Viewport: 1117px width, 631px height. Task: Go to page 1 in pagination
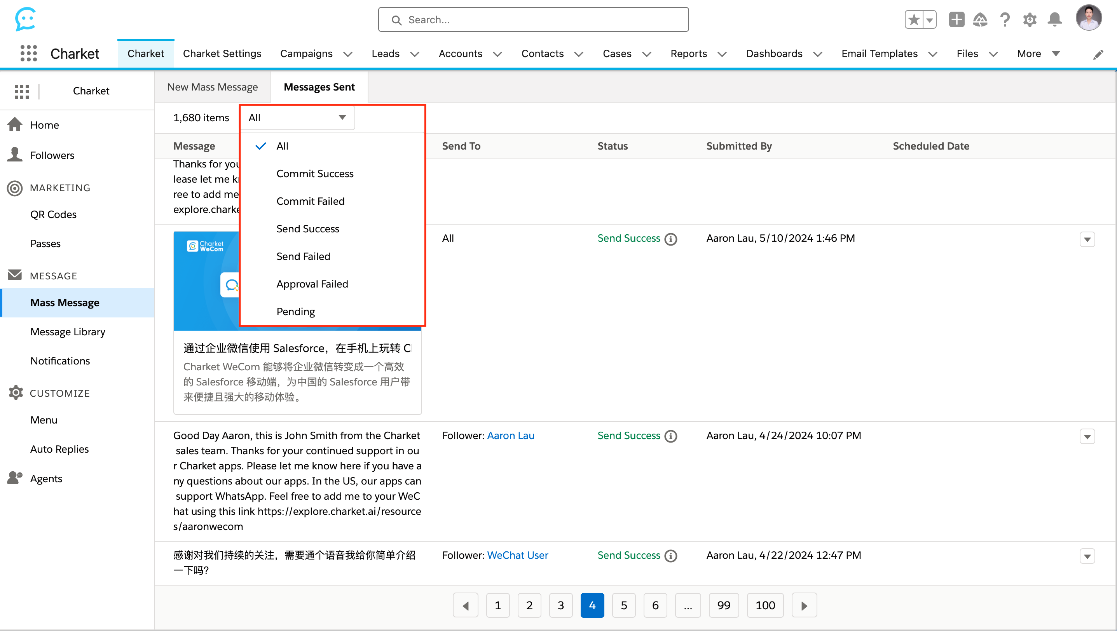(x=498, y=605)
